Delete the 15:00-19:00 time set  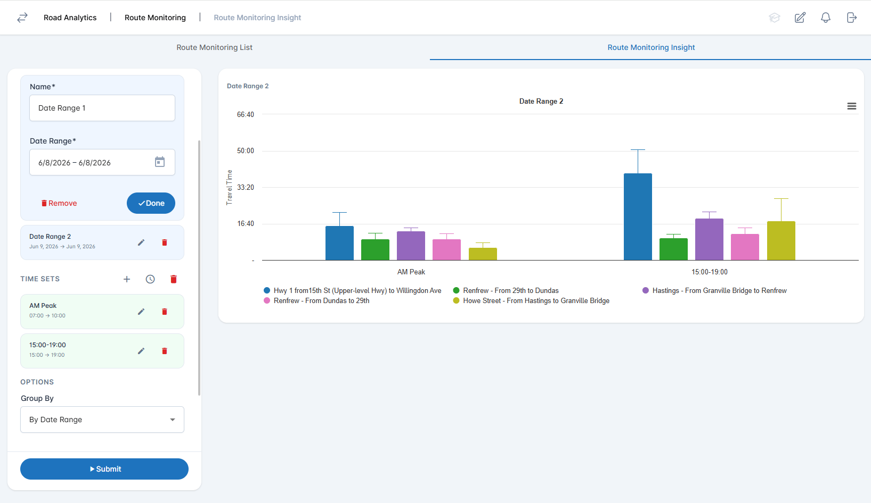click(165, 351)
